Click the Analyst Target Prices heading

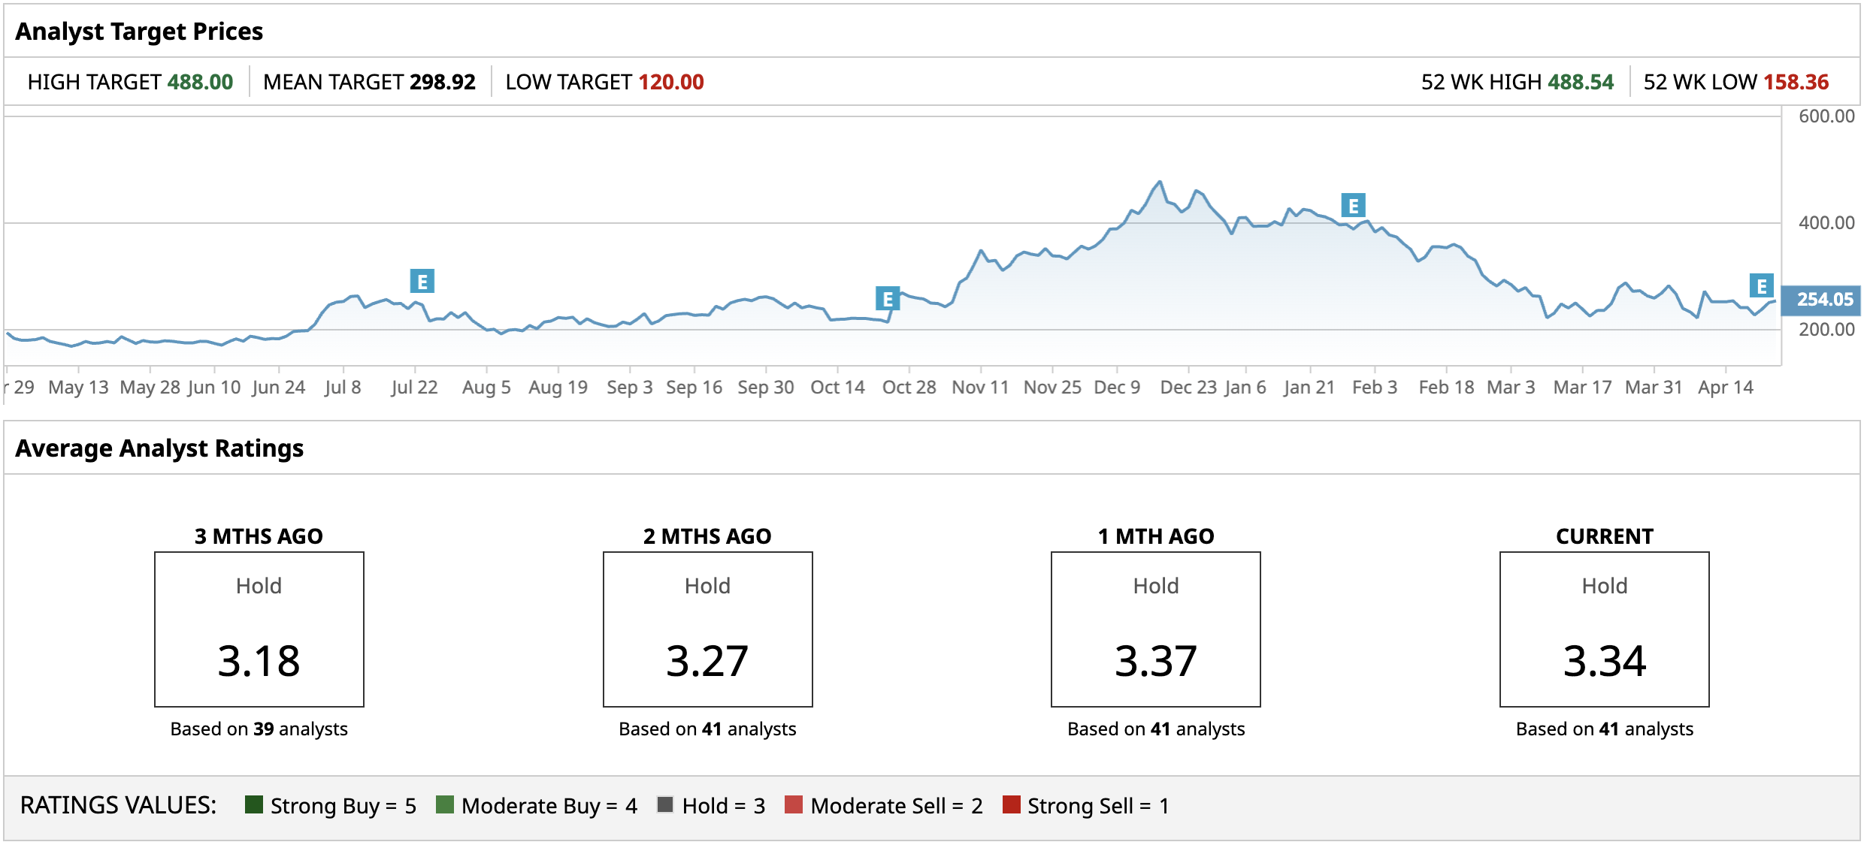click(139, 32)
